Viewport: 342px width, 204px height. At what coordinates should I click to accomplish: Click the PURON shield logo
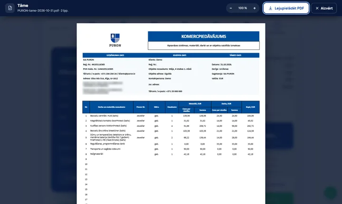pos(115,38)
